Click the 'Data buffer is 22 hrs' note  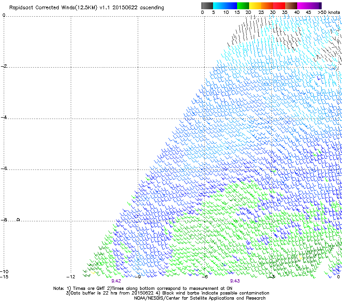coord(110,293)
